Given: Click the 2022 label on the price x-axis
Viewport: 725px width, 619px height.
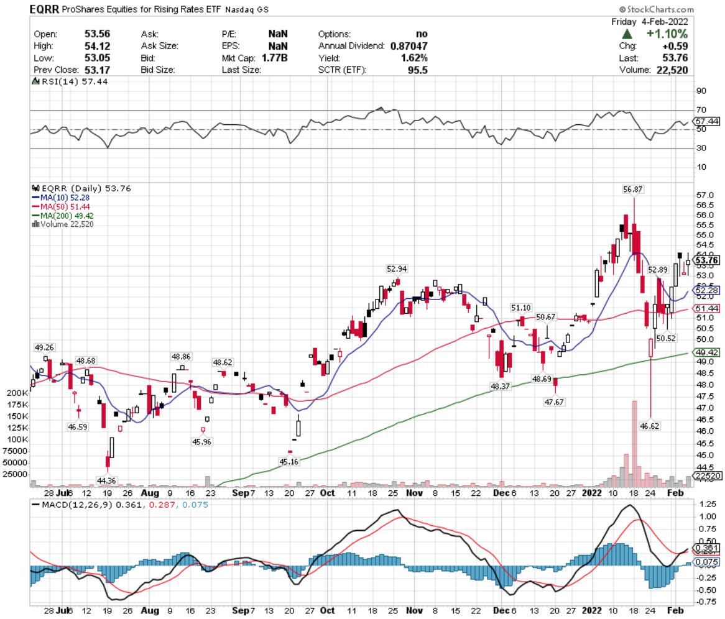Looking at the screenshot, I should (592, 493).
